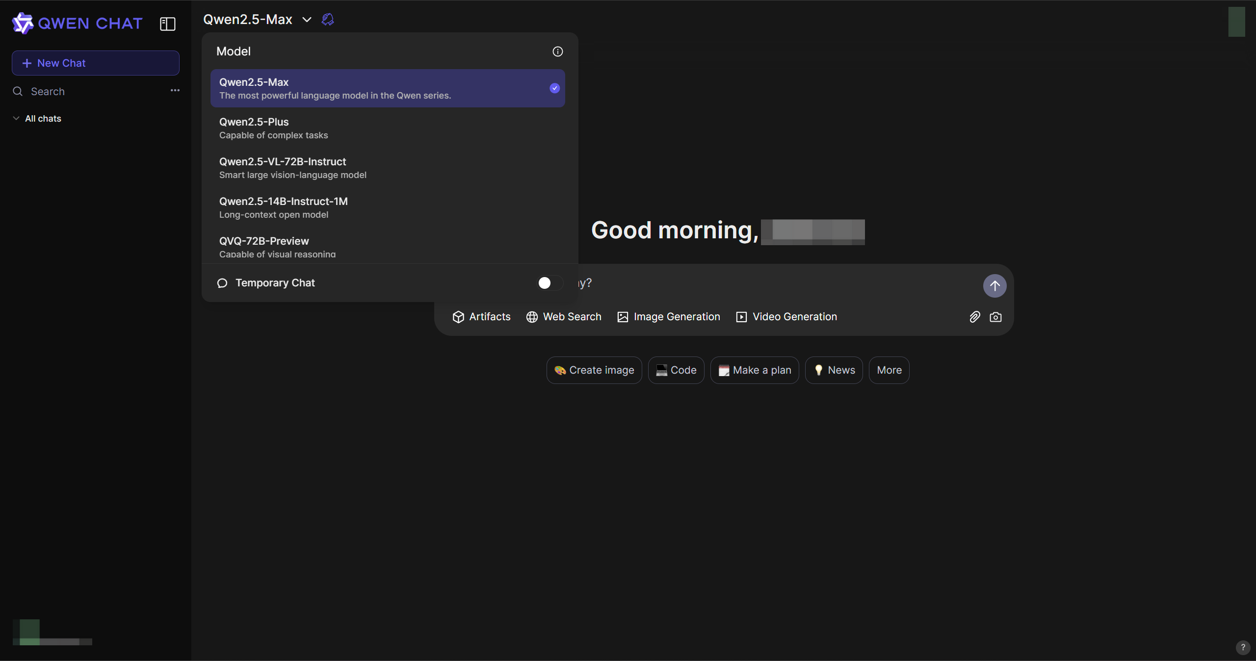This screenshot has width=1256, height=661.
Task: Click the help question mark icon
Action: click(1242, 647)
